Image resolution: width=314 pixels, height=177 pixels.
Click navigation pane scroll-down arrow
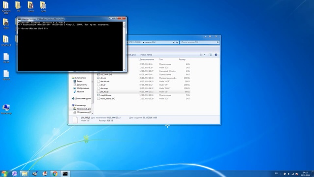(92, 114)
